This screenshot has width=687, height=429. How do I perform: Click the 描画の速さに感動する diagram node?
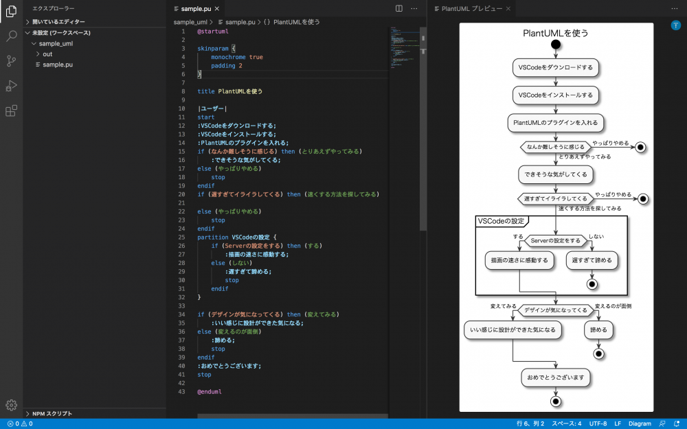[x=519, y=260]
